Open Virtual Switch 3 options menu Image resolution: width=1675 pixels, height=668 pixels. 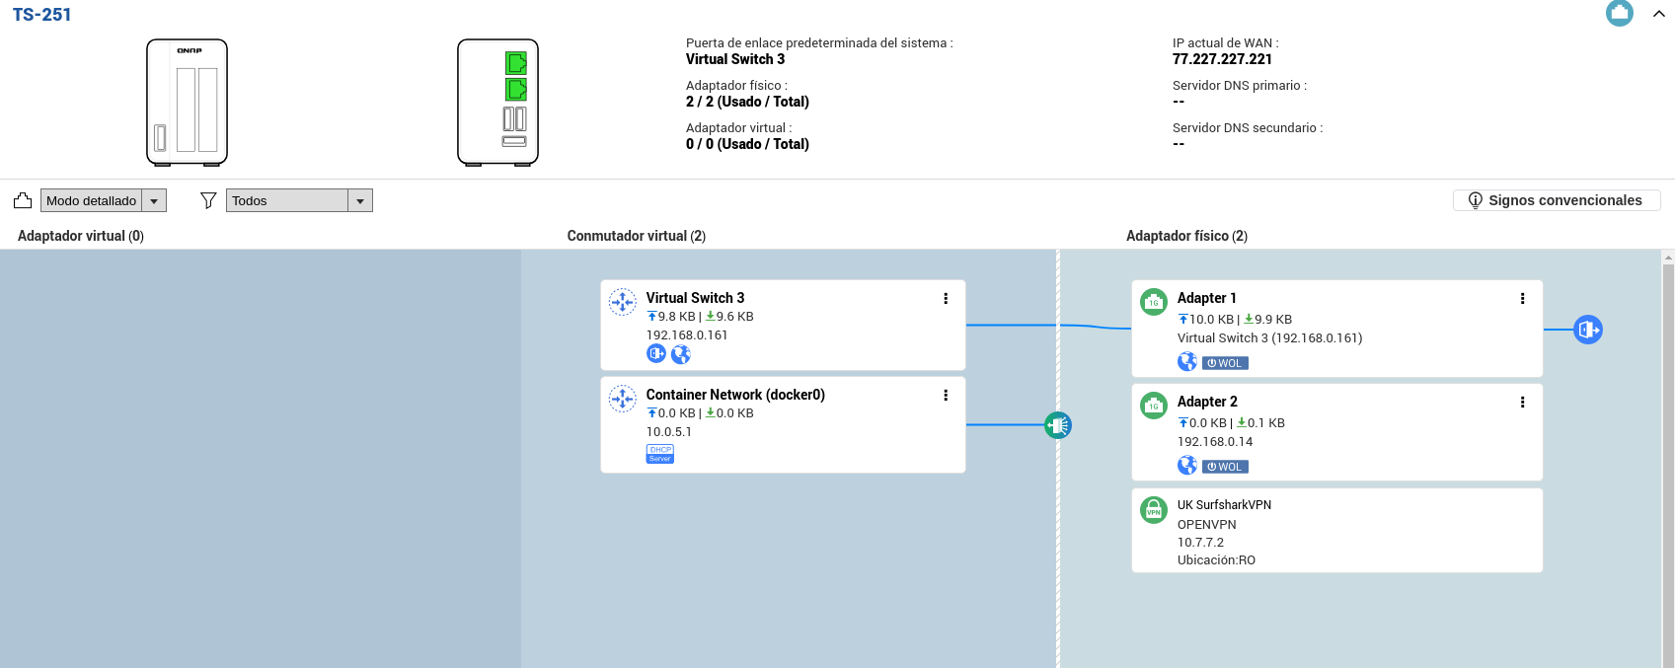946,299
